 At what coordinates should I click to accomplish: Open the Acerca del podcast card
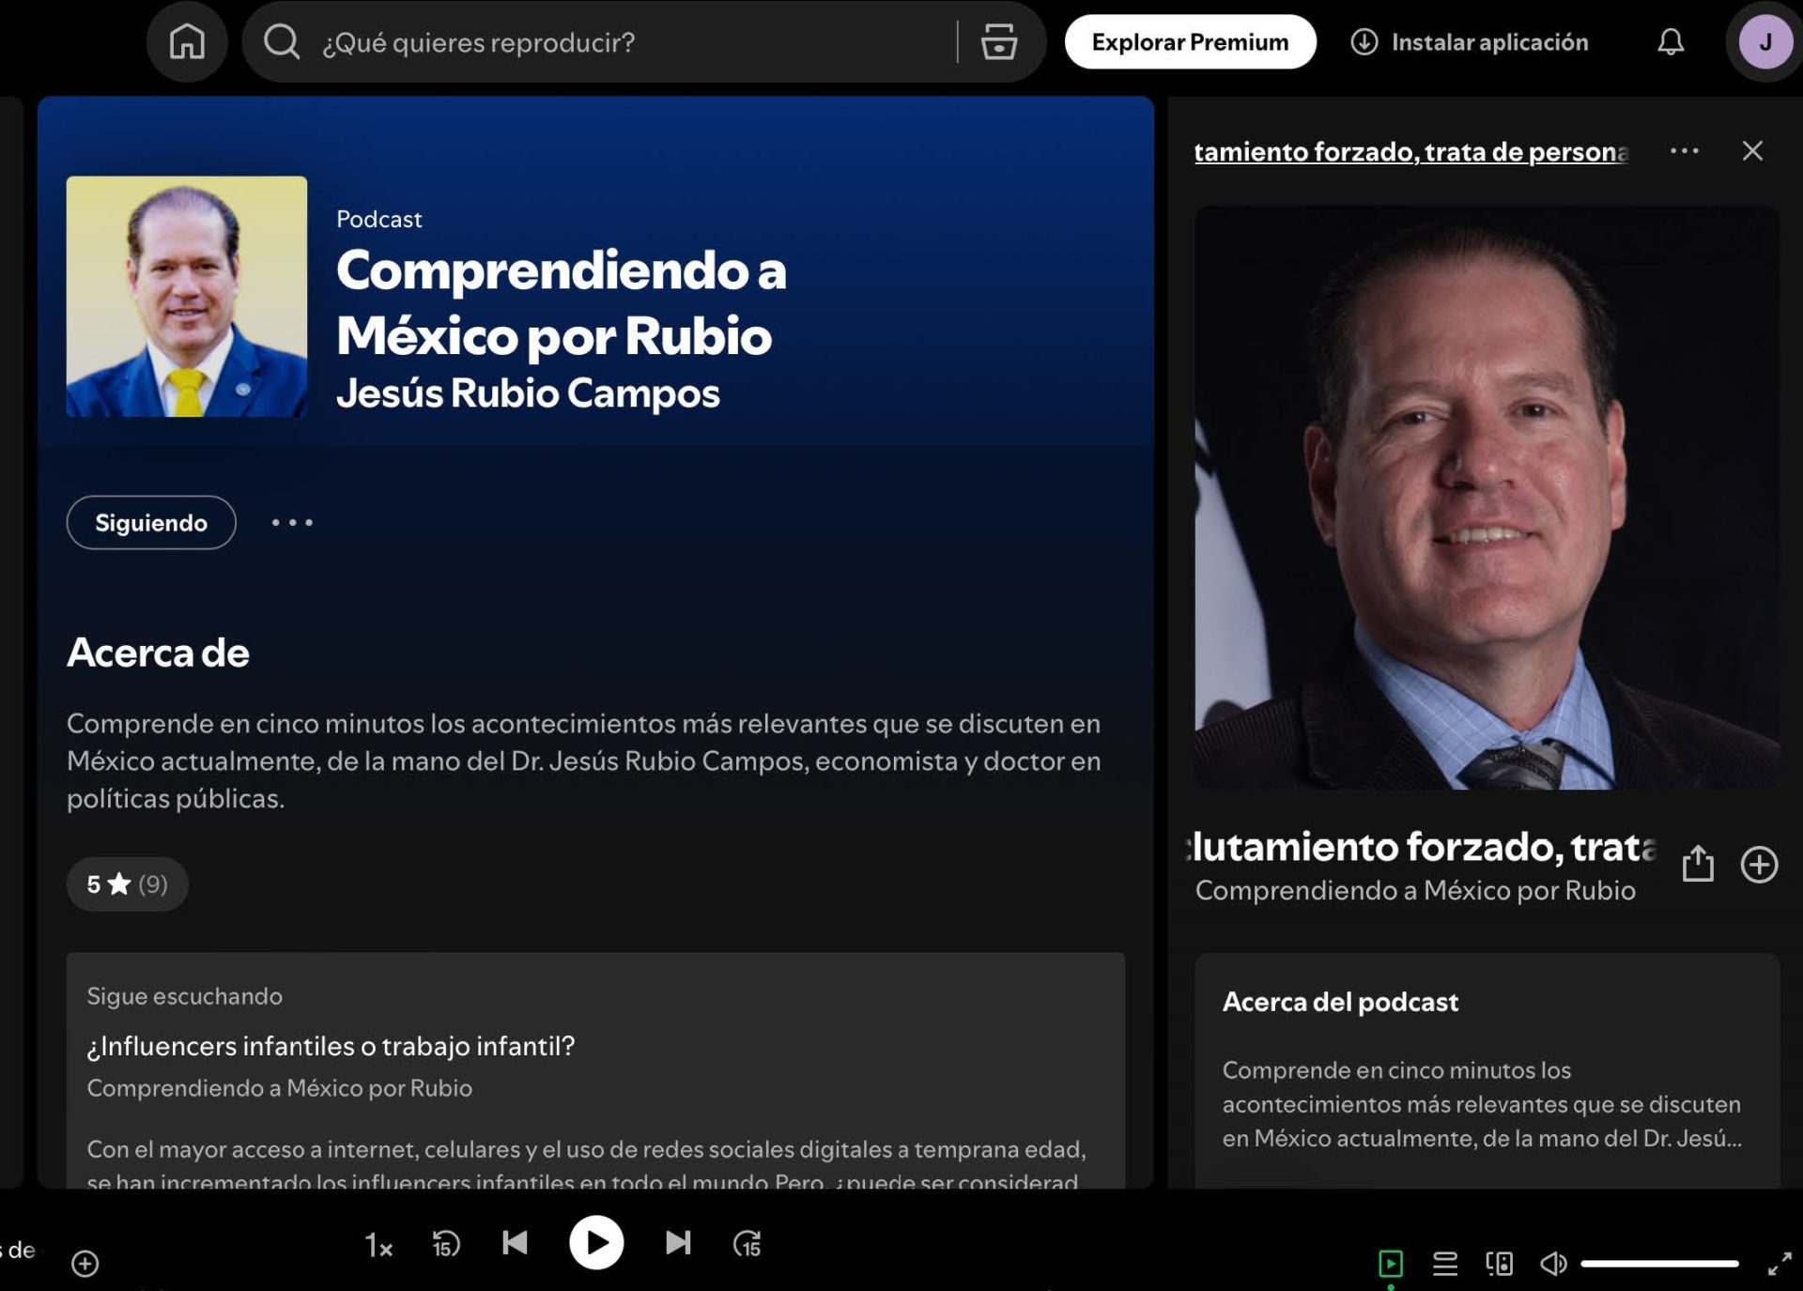pos(1487,1071)
